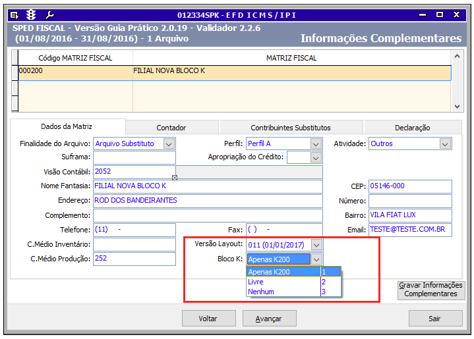Click the Complemento input field
Image resolution: width=474 pixels, height=339 pixels.
click(x=208, y=215)
